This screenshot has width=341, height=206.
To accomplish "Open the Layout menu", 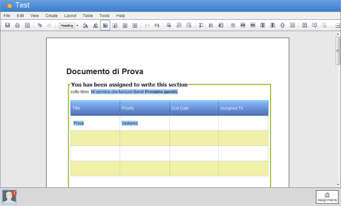I will (x=70, y=16).
